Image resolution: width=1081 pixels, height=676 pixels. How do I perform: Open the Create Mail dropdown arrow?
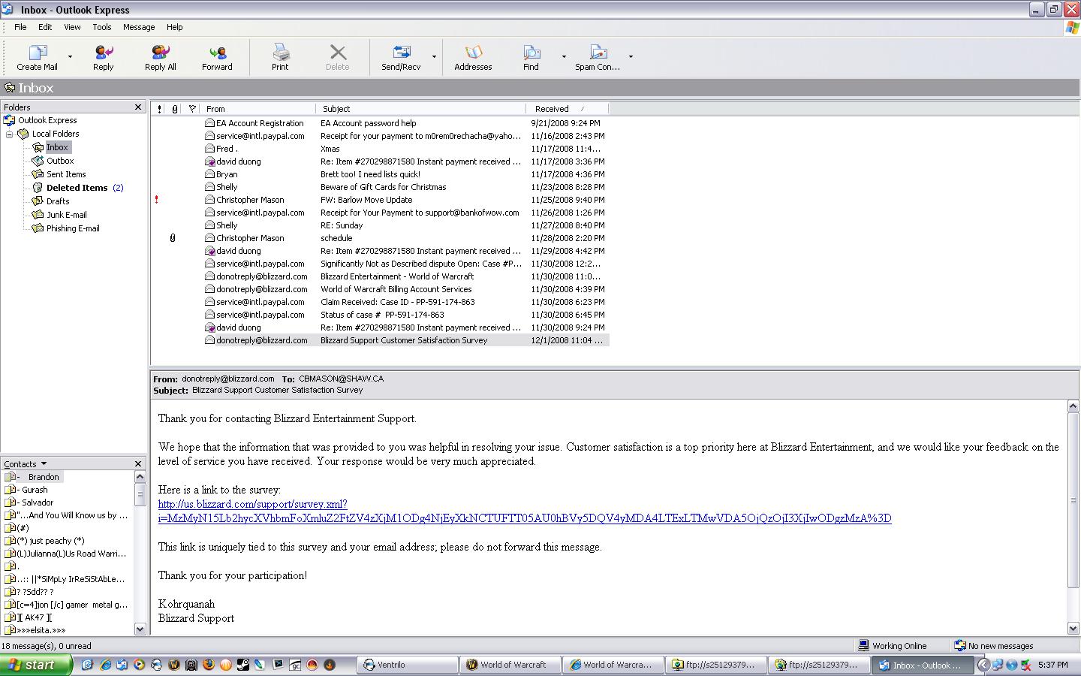71,57
